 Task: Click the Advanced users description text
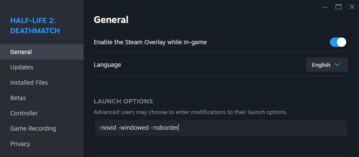[191, 112]
